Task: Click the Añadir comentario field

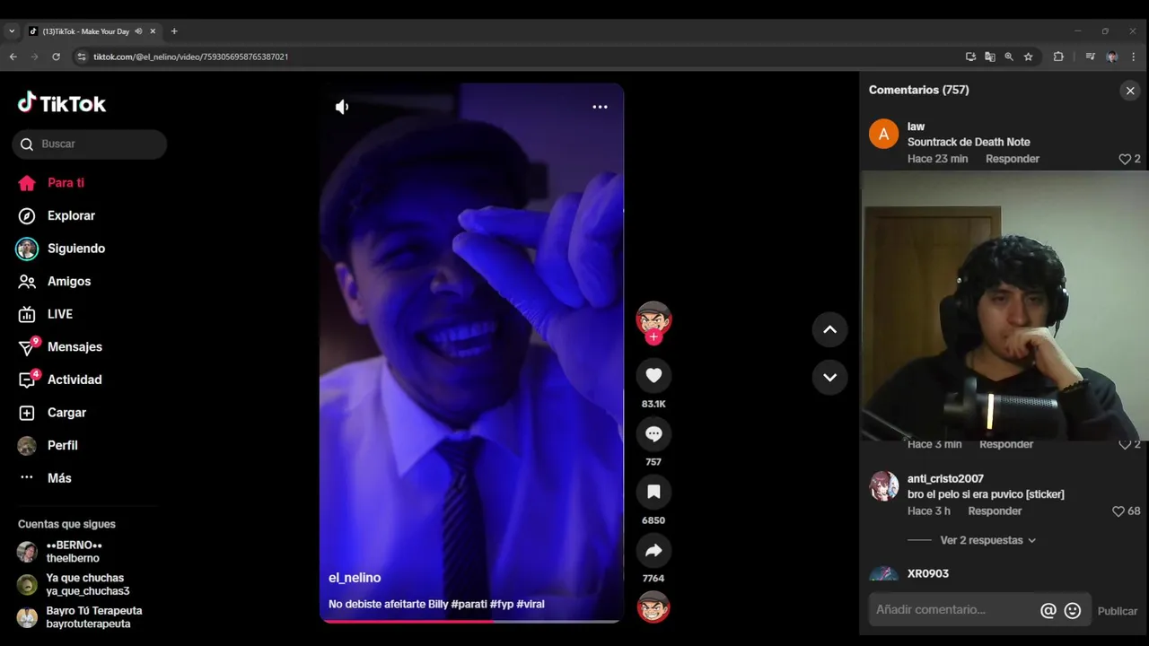Action: tap(953, 610)
